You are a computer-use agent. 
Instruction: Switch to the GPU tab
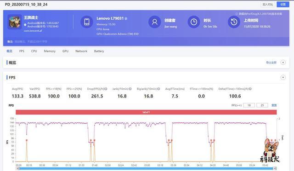[65, 51]
